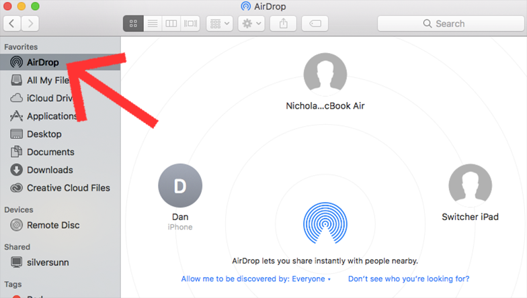Click the Share toolbar button
Screen dimensions: 527x298
(283, 23)
